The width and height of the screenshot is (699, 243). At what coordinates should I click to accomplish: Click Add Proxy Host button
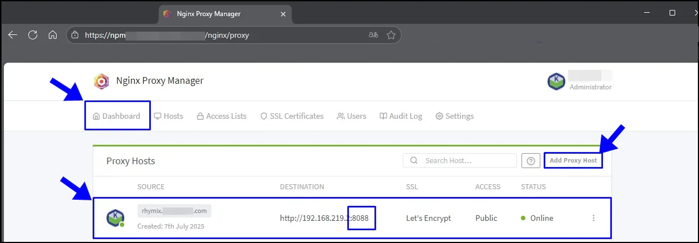pyautogui.click(x=573, y=160)
